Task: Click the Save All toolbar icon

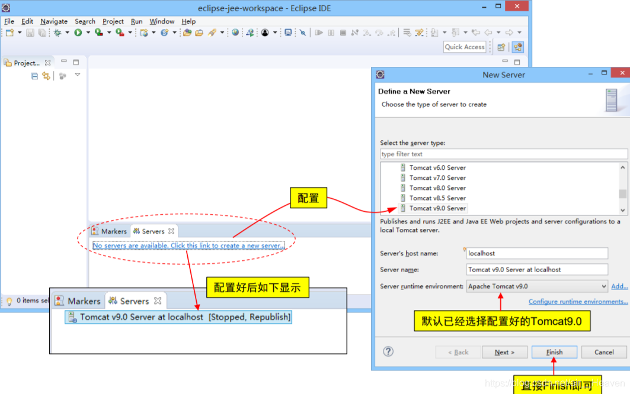Action: click(42, 33)
